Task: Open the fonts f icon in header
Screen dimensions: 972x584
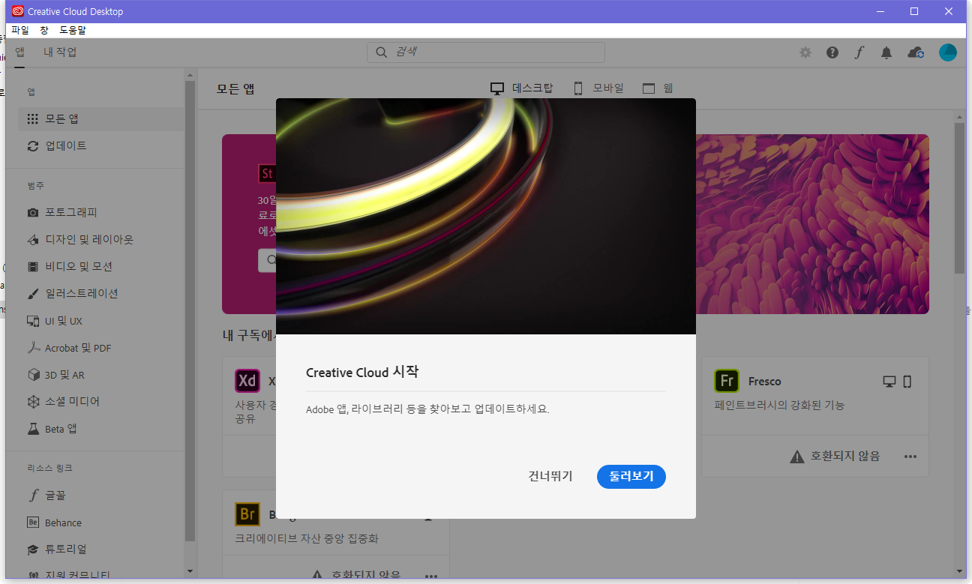Action: tap(859, 52)
